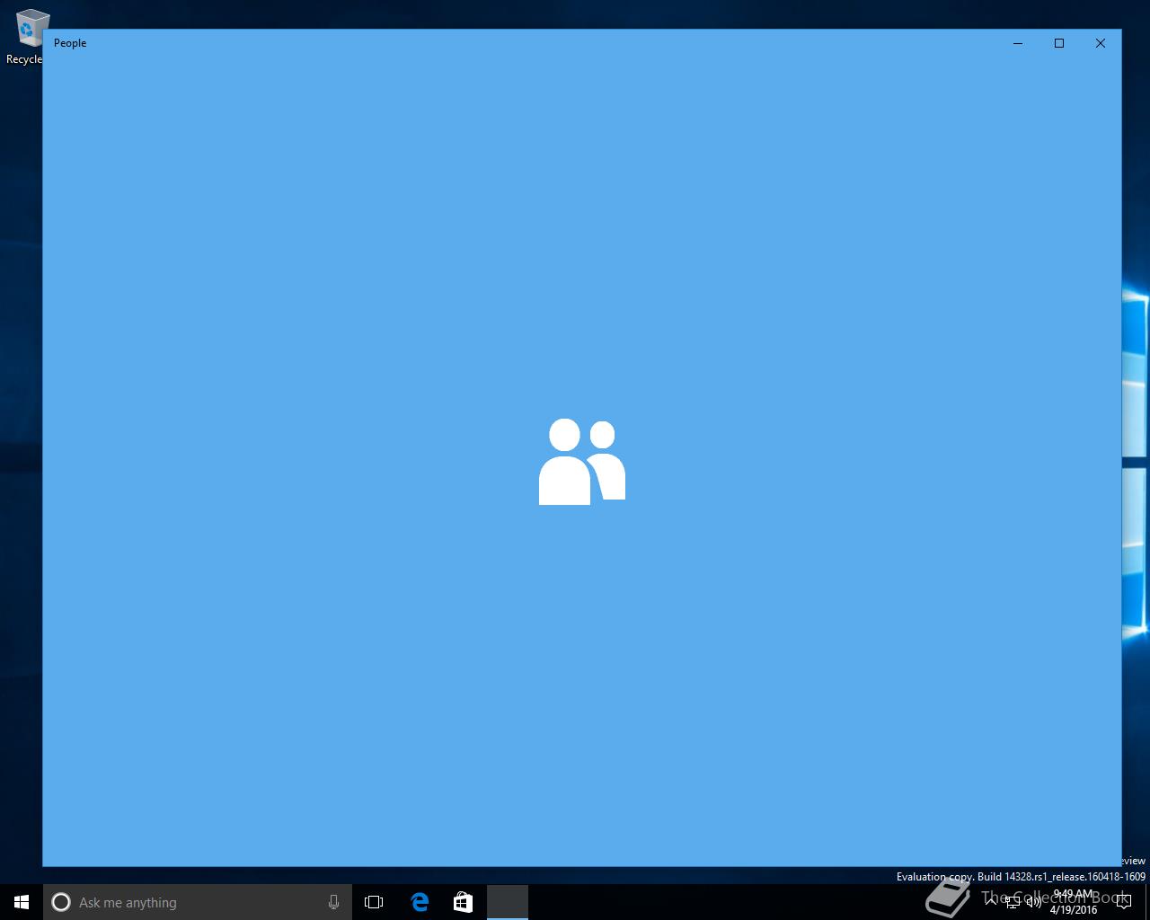Activate the Cortana microphone icon
Viewport: 1150px width, 920px height.
coord(333,902)
